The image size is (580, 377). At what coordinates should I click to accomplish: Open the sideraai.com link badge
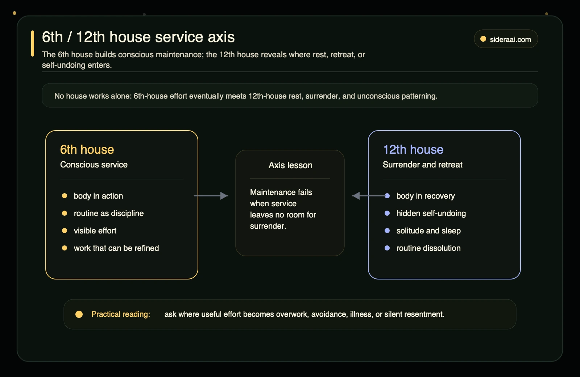506,39
